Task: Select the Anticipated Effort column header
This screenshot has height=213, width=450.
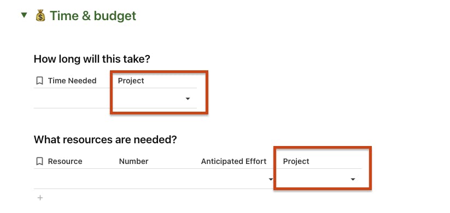Action: pos(233,162)
